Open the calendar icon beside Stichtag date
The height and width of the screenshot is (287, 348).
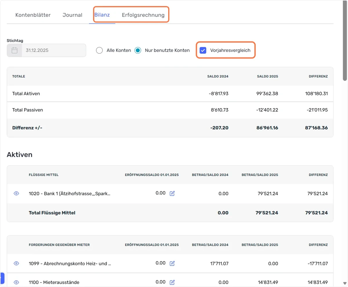(x=14, y=50)
